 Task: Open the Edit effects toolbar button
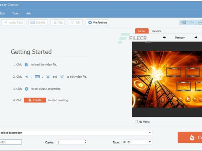click(x=75, y=22)
